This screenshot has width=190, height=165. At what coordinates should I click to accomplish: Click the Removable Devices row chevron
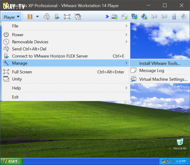tap(126, 42)
